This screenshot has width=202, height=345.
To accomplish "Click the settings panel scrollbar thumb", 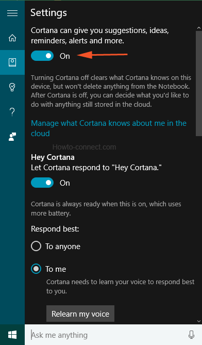I will [199, 84].
